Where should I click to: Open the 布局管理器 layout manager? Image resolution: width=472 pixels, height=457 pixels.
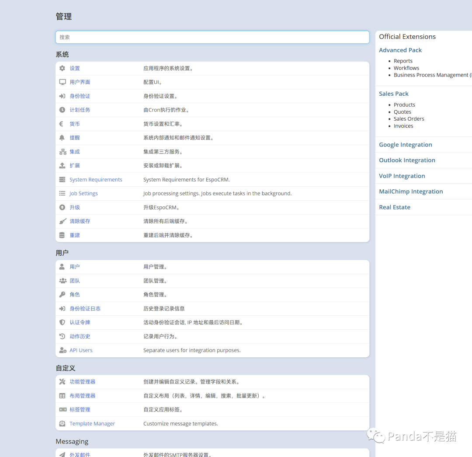tap(83, 396)
